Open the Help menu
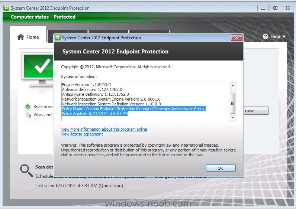The height and width of the screenshot is (209, 296). click(274, 36)
